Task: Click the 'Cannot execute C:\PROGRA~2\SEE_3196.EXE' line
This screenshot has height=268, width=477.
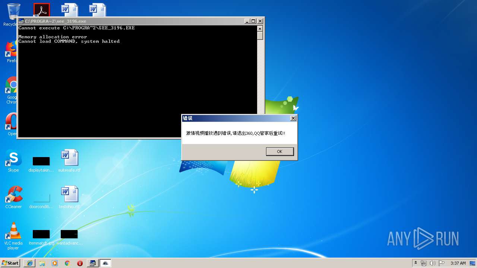Action: pyautogui.click(x=76, y=28)
